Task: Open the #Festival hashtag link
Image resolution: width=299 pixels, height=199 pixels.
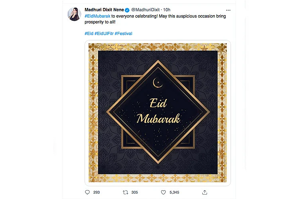Action: click(x=123, y=33)
